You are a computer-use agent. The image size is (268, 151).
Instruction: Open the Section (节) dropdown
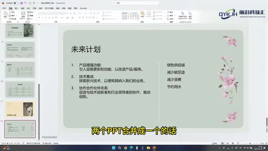(30, 19)
